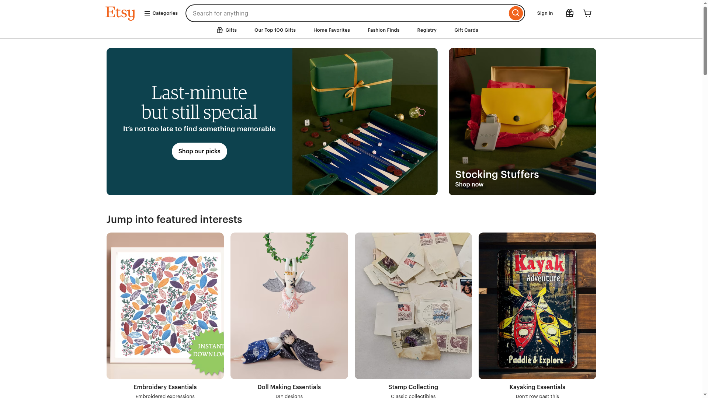Select the cart icon at top right

pos(587,13)
